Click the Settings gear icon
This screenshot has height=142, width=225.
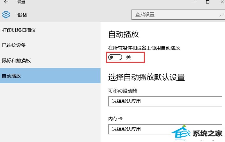(x=6, y=15)
